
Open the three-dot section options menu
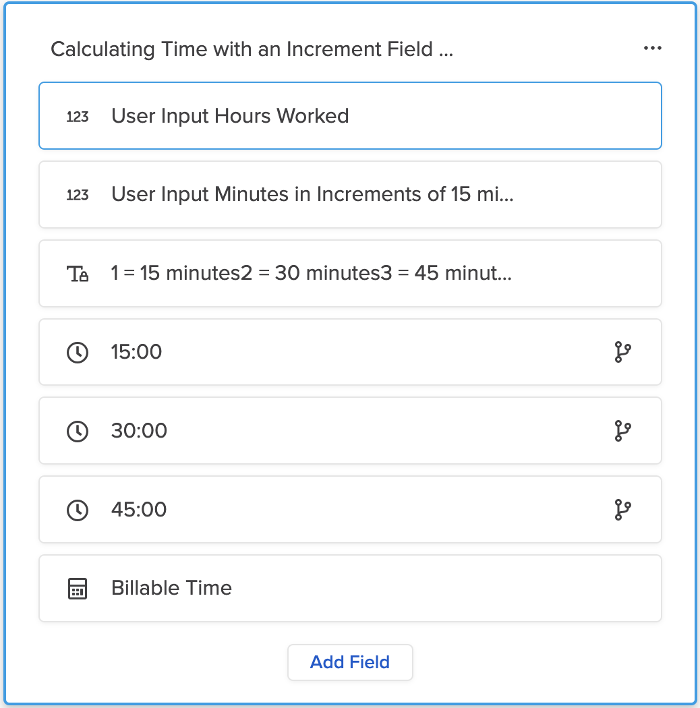click(x=652, y=49)
